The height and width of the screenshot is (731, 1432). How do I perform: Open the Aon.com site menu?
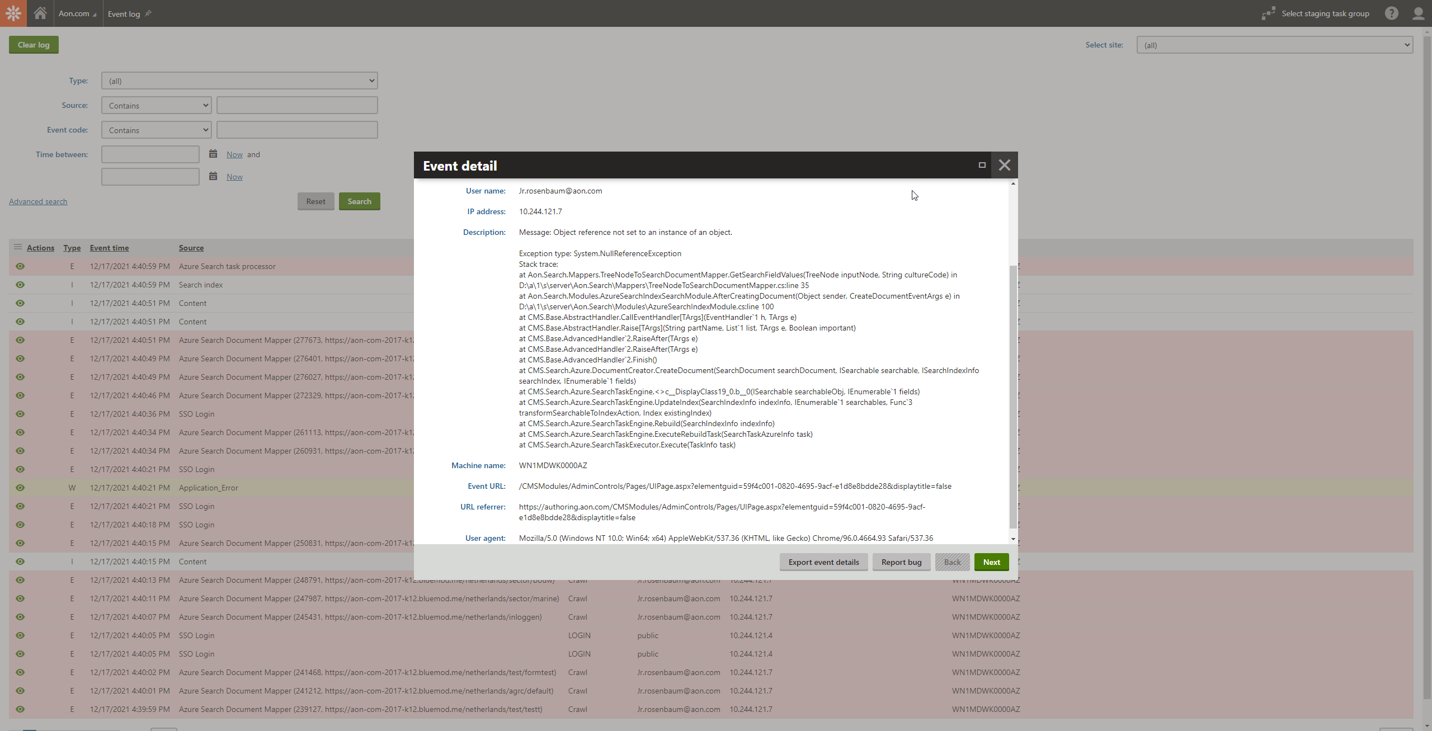(x=78, y=13)
